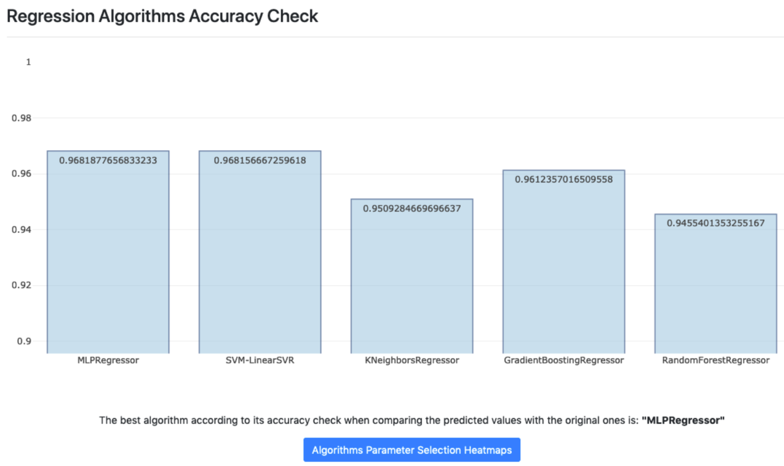Screen dimensions: 784x466
Task: Click the bold "MLPRegressor" best-algorithm text
Action: tap(683, 420)
